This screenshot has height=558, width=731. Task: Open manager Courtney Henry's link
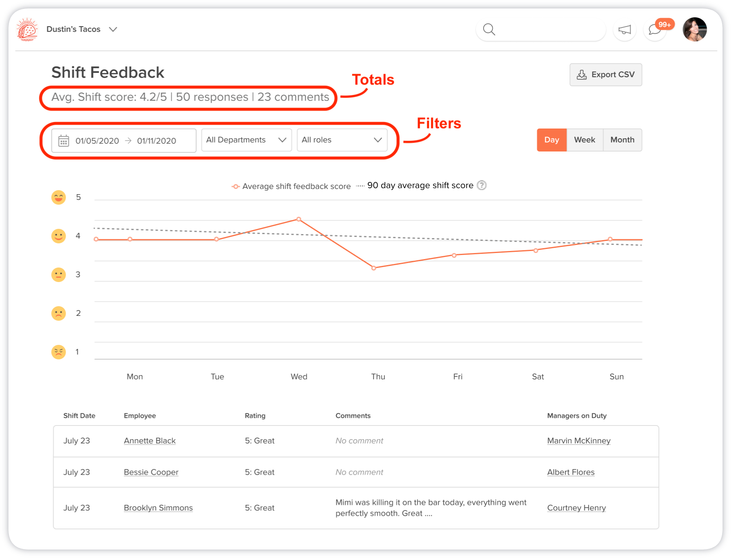tap(576, 508)
